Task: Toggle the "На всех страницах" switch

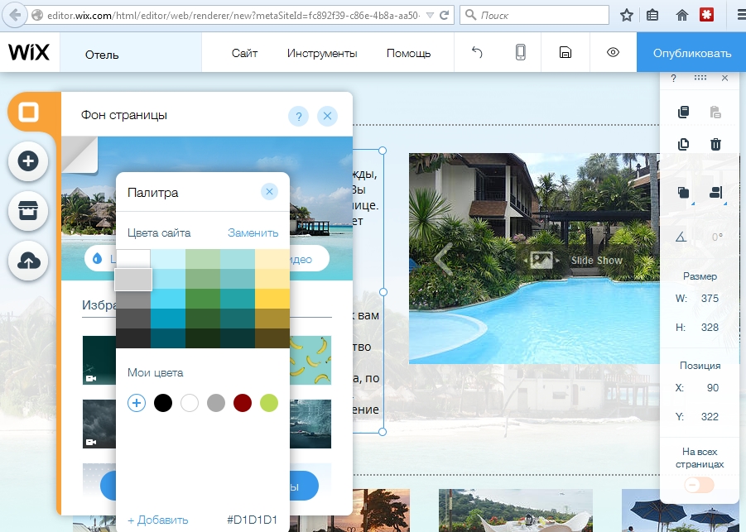Action: coord(699,485)
